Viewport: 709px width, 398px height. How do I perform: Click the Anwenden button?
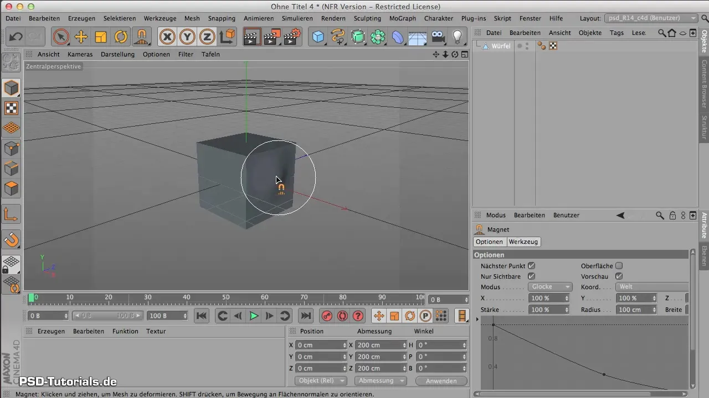[x=441, y=381]
